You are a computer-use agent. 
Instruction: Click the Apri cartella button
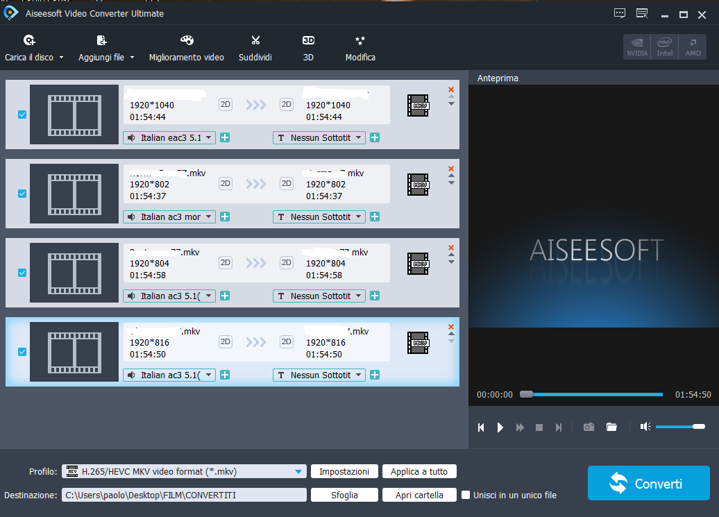point(419,495)
